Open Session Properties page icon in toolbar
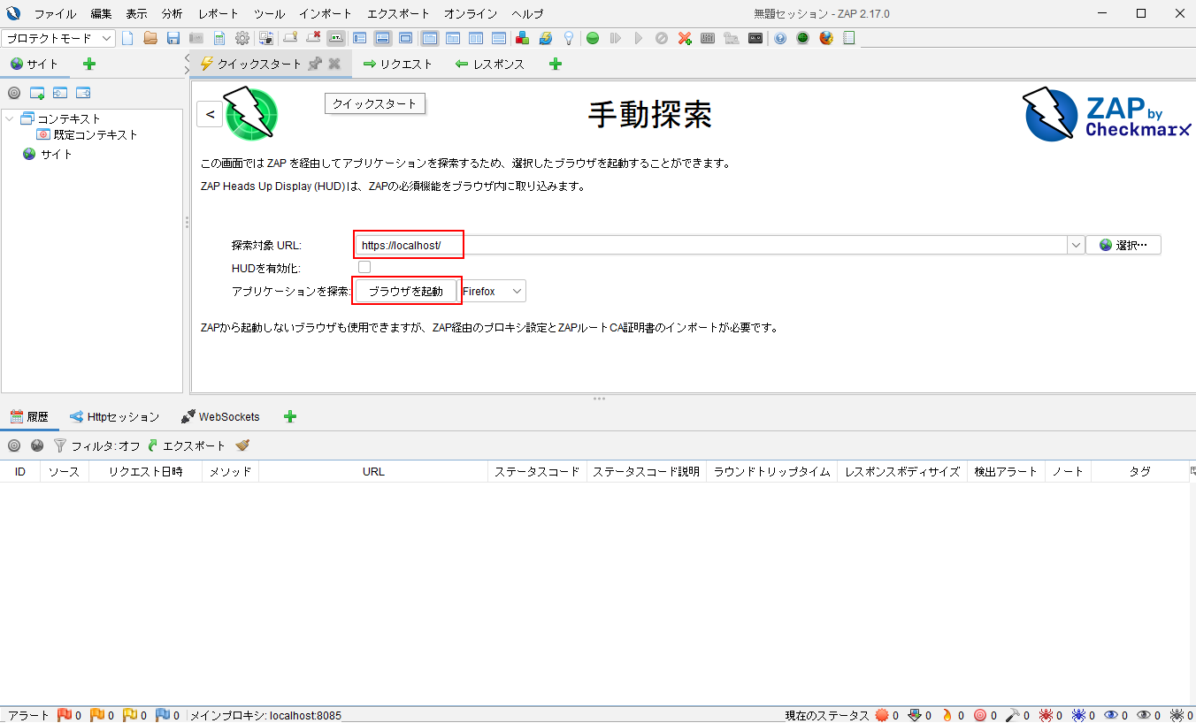 click(x=219, y=38)
